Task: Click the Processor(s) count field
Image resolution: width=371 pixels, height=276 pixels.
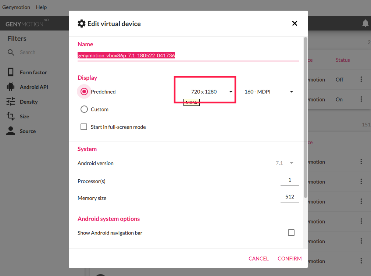Action: coord(290,180)
